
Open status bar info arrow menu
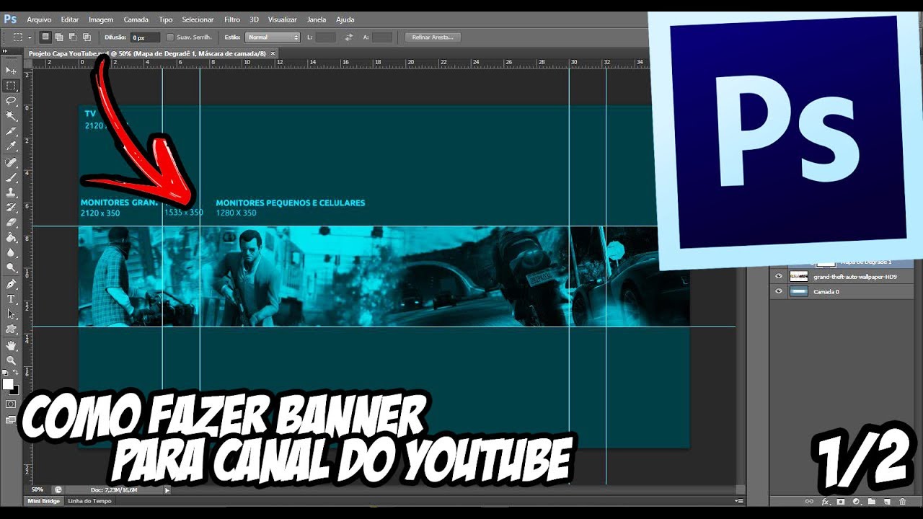pyautogui.click(x=167, y=489)
